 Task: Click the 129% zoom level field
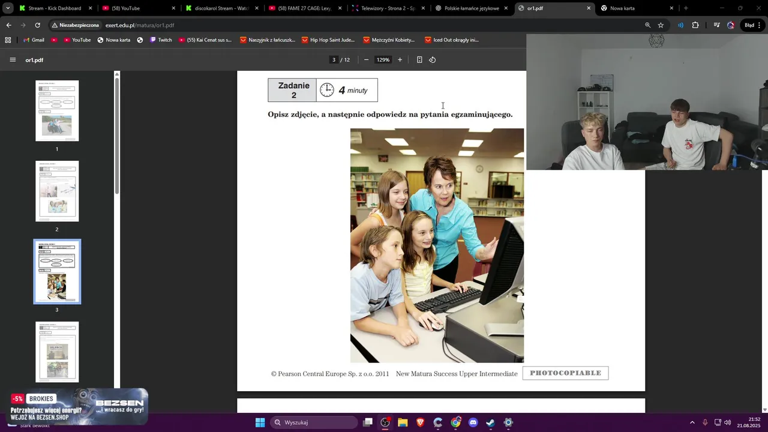pyautogui.click(x=383, y=60)
